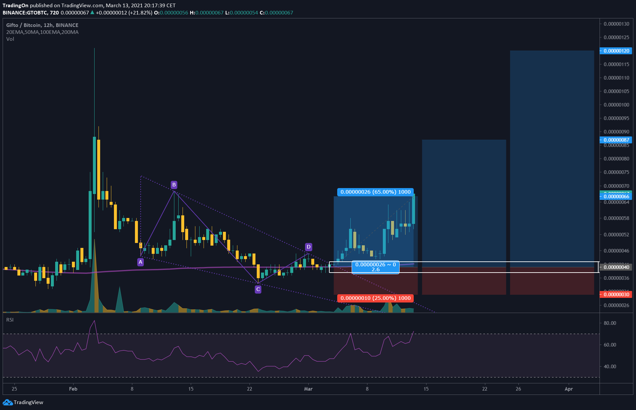The width and height of the screenshot is (636, 410).
Task: Click the RSI 60.00 scale value
Action: pyautogui.click(x=610, y=345)
